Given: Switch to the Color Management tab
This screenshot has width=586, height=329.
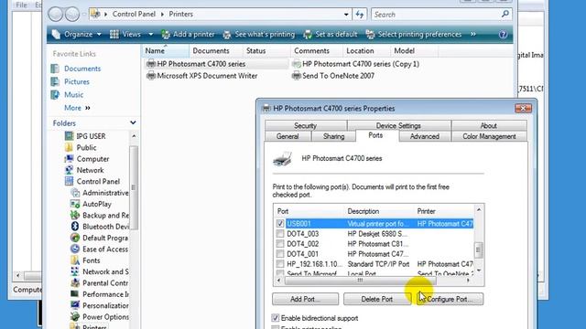Looking at the screenshot, I should coord(489,136).
